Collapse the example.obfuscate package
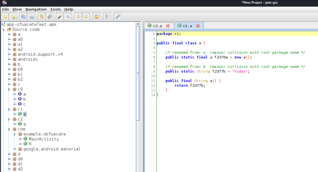The width and height of the screenshot is (318, 172). (15, 134)
